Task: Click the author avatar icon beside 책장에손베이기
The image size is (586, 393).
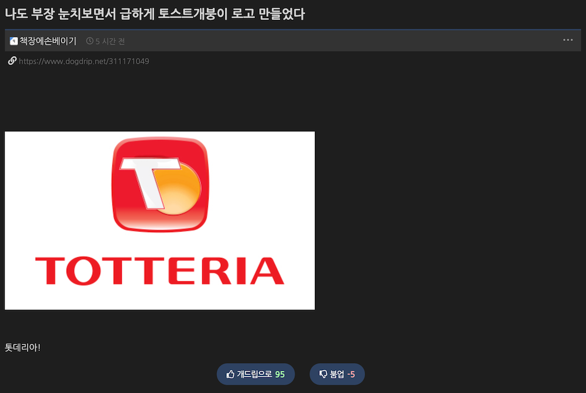Action: (x=14, y=41)
